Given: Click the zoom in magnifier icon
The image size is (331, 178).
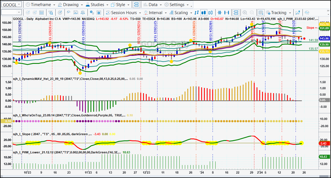Looking at the screenshot, I should click(x=245, y=13).
